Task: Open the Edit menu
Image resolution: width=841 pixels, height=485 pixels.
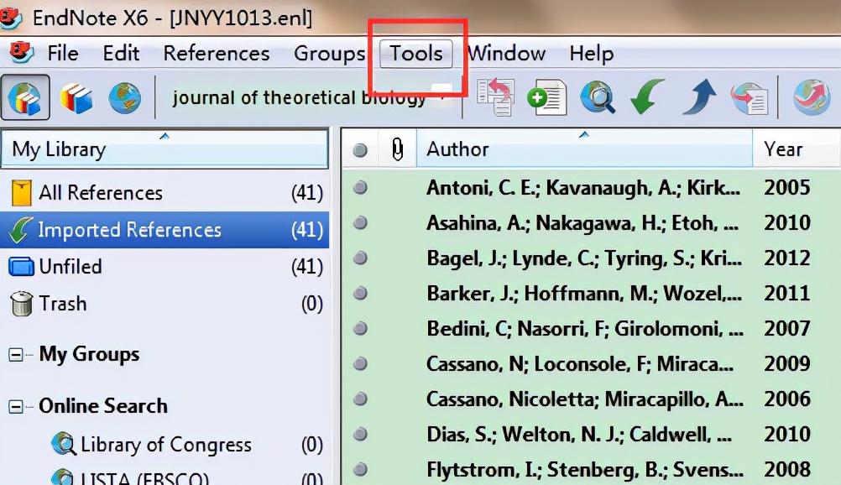Action: click(x=121, y=53)
